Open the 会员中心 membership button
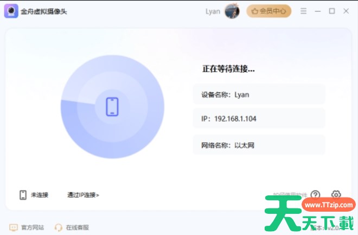The image size is (358, 235). click(x=268, y=11)
